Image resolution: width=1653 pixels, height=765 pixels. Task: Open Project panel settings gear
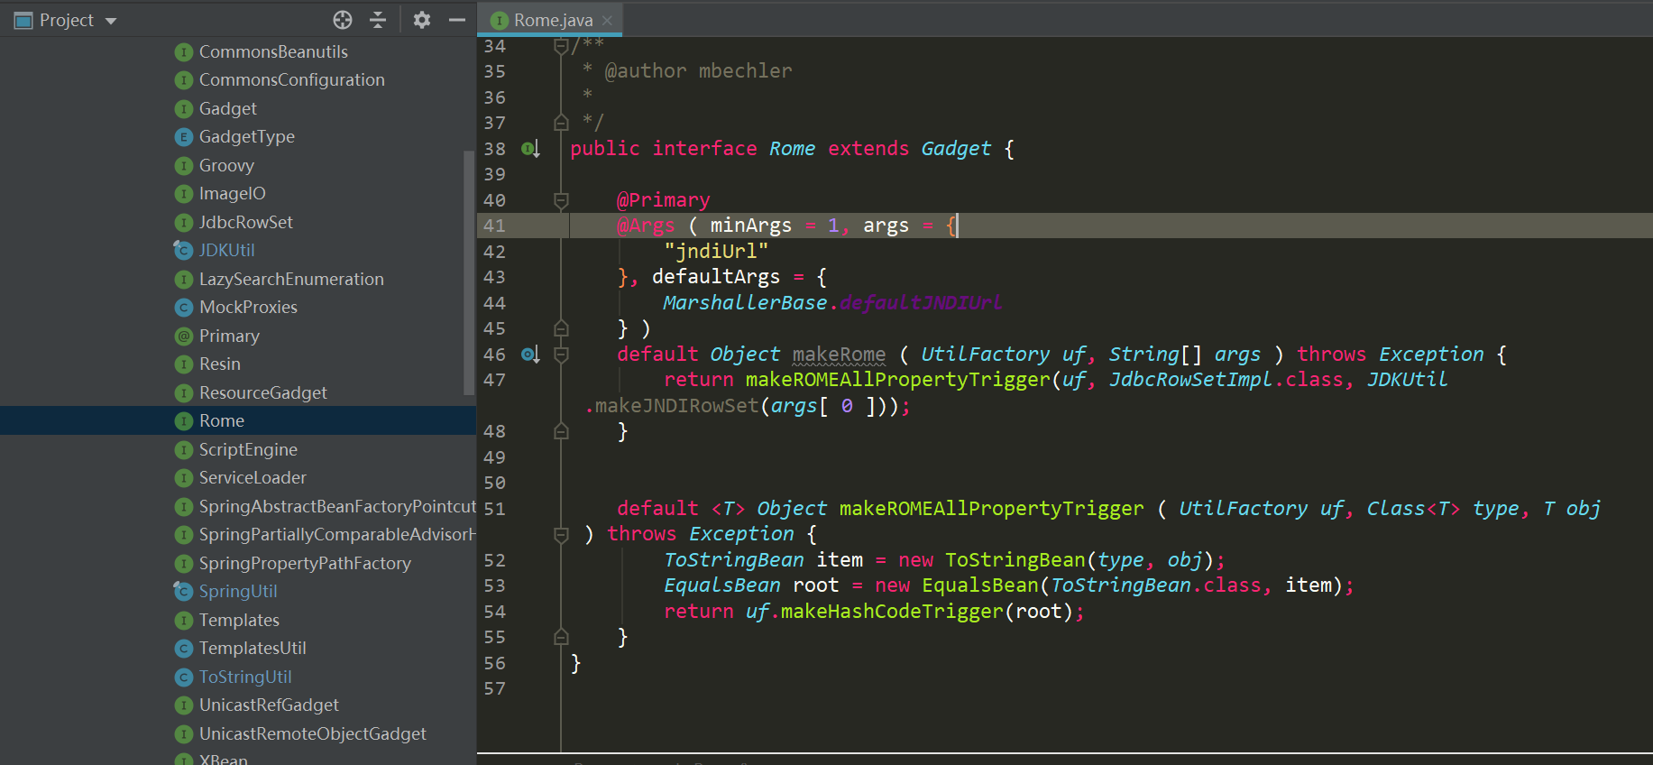click(421, 20)
